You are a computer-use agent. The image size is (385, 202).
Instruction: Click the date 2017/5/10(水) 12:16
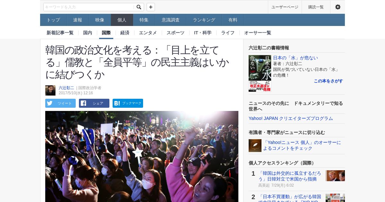[76, 93]
